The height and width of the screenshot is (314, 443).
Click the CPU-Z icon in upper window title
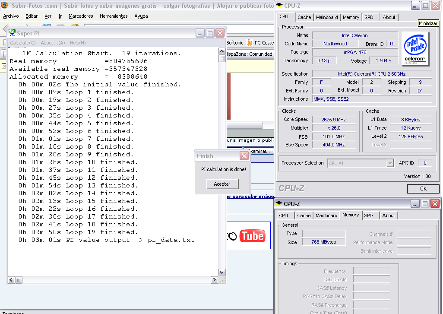click(x=278, y=6)
